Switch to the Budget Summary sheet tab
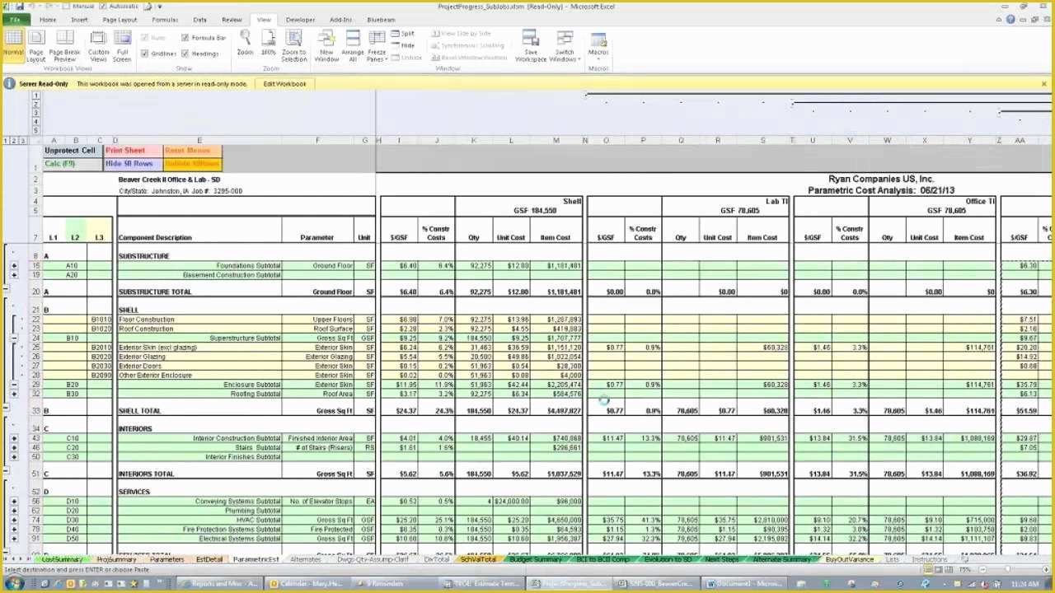Viewport: 1055px width, 593px height. (x=536, y=559)
